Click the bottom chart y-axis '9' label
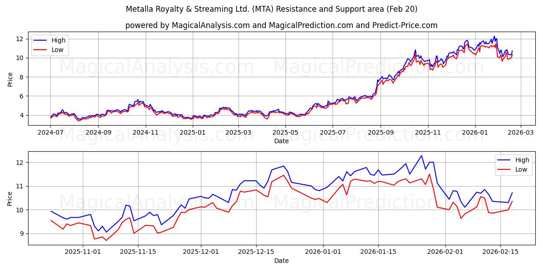 tap(23, 234)
